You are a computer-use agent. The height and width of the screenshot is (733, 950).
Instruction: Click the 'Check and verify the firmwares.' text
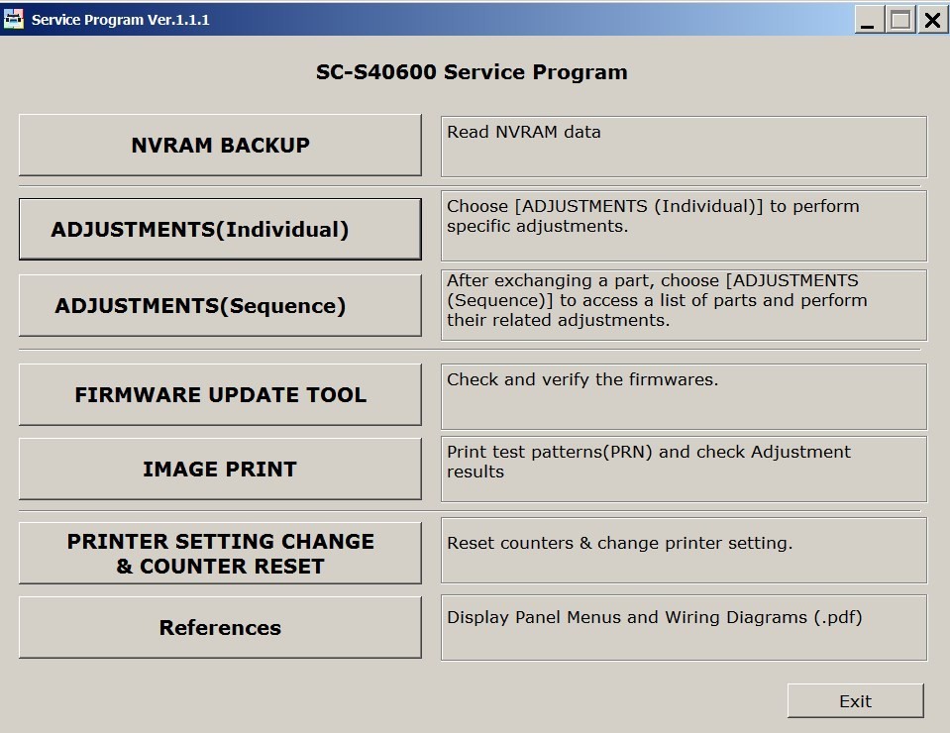[582, 379]
